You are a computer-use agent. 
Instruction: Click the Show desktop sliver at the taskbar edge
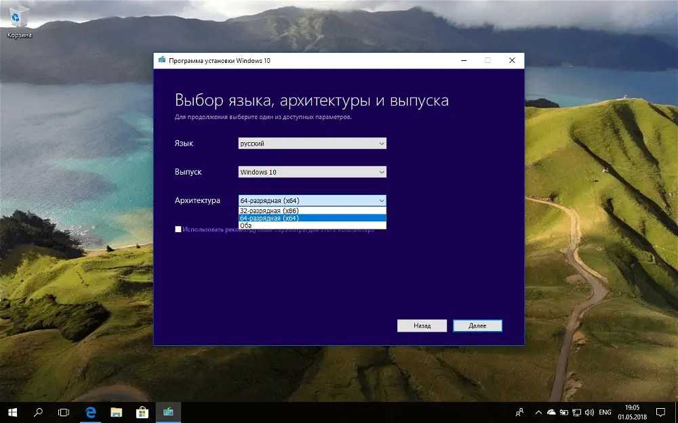(x=676, y=413)
